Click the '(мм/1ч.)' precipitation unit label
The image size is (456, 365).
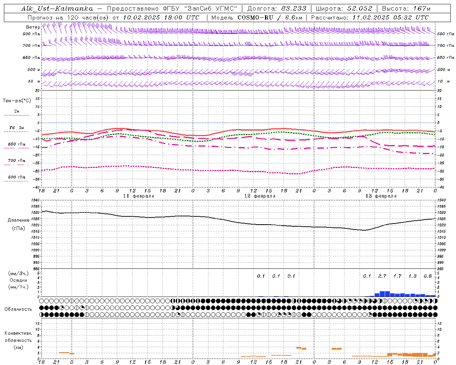point(19,287)
